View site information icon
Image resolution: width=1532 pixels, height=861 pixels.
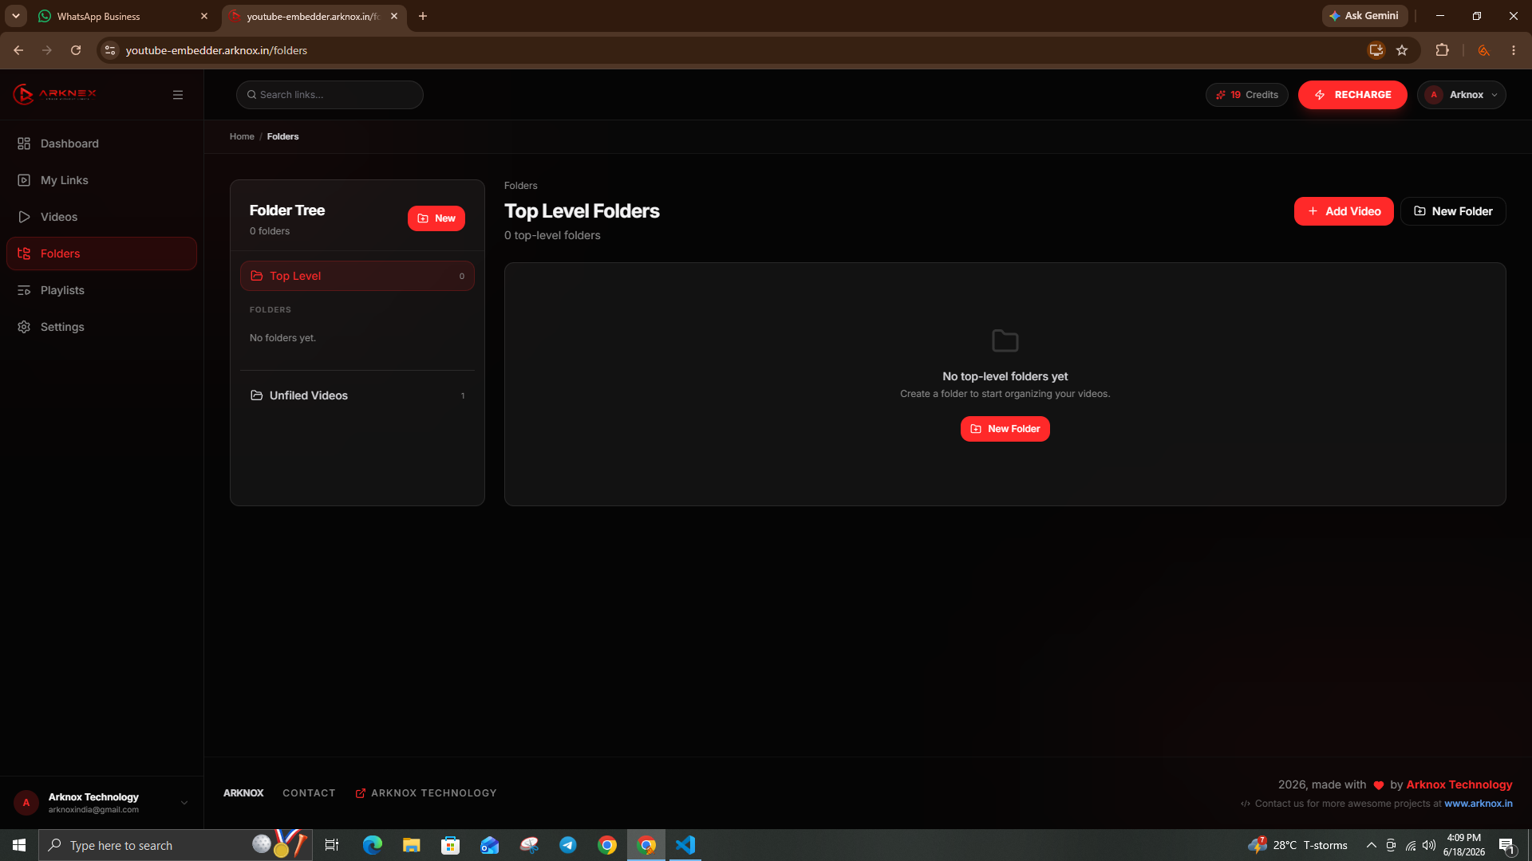(x=110, y=50)
